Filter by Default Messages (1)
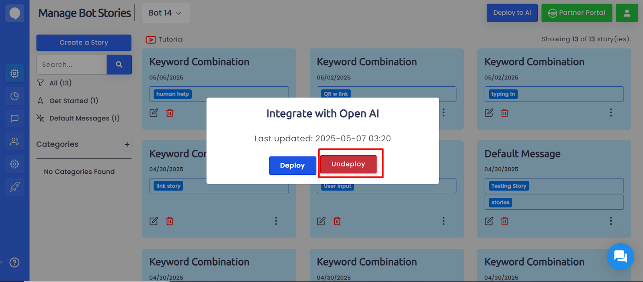 coord(78,118)
